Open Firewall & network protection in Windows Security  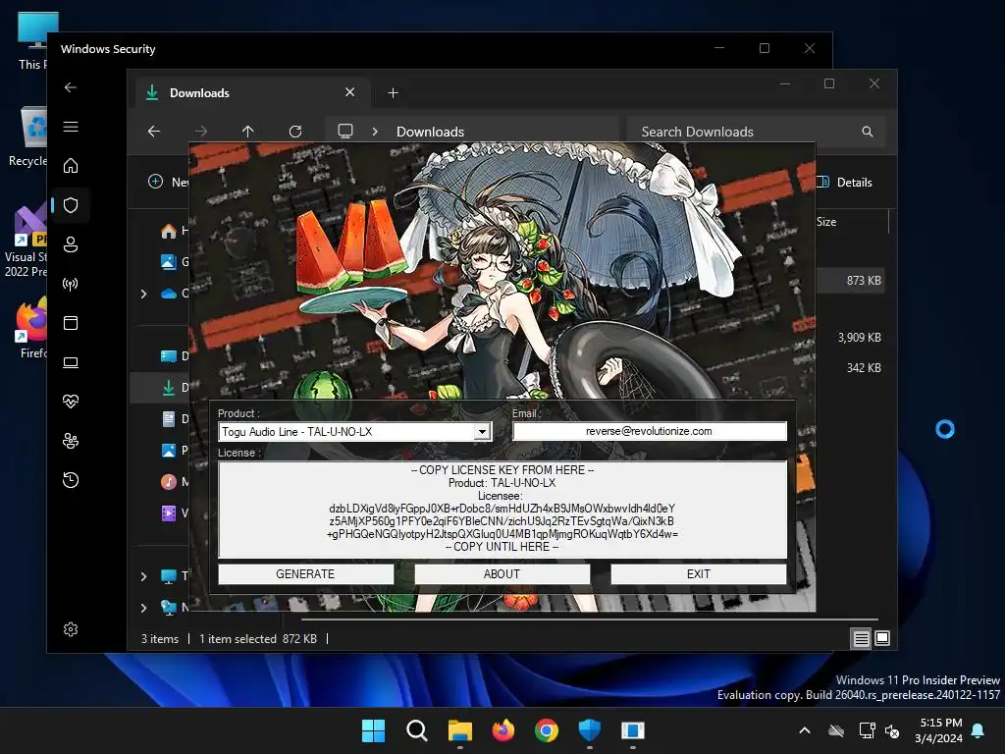(x=71, y=284)
